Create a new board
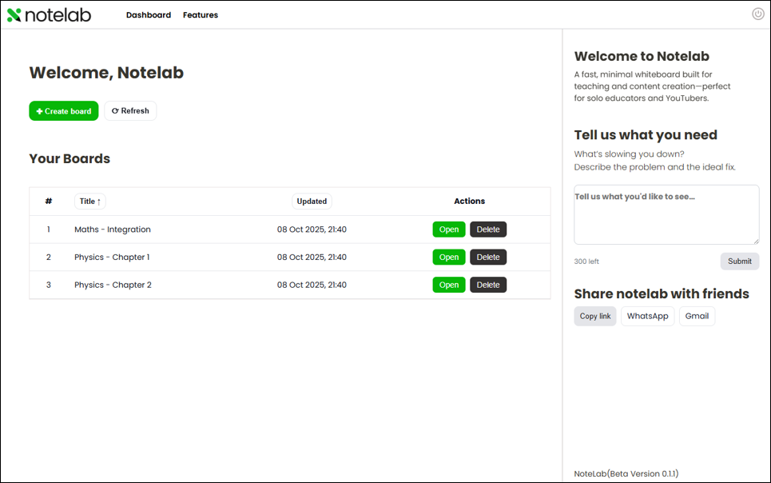The height and width of the screenshot is (483, 771). 64,111
